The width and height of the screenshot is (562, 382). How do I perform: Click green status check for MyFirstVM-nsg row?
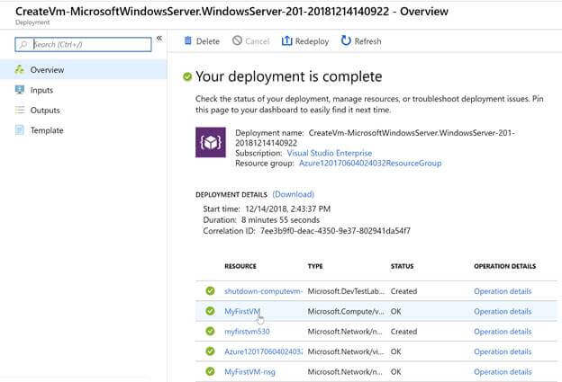(x=210, y=371)
